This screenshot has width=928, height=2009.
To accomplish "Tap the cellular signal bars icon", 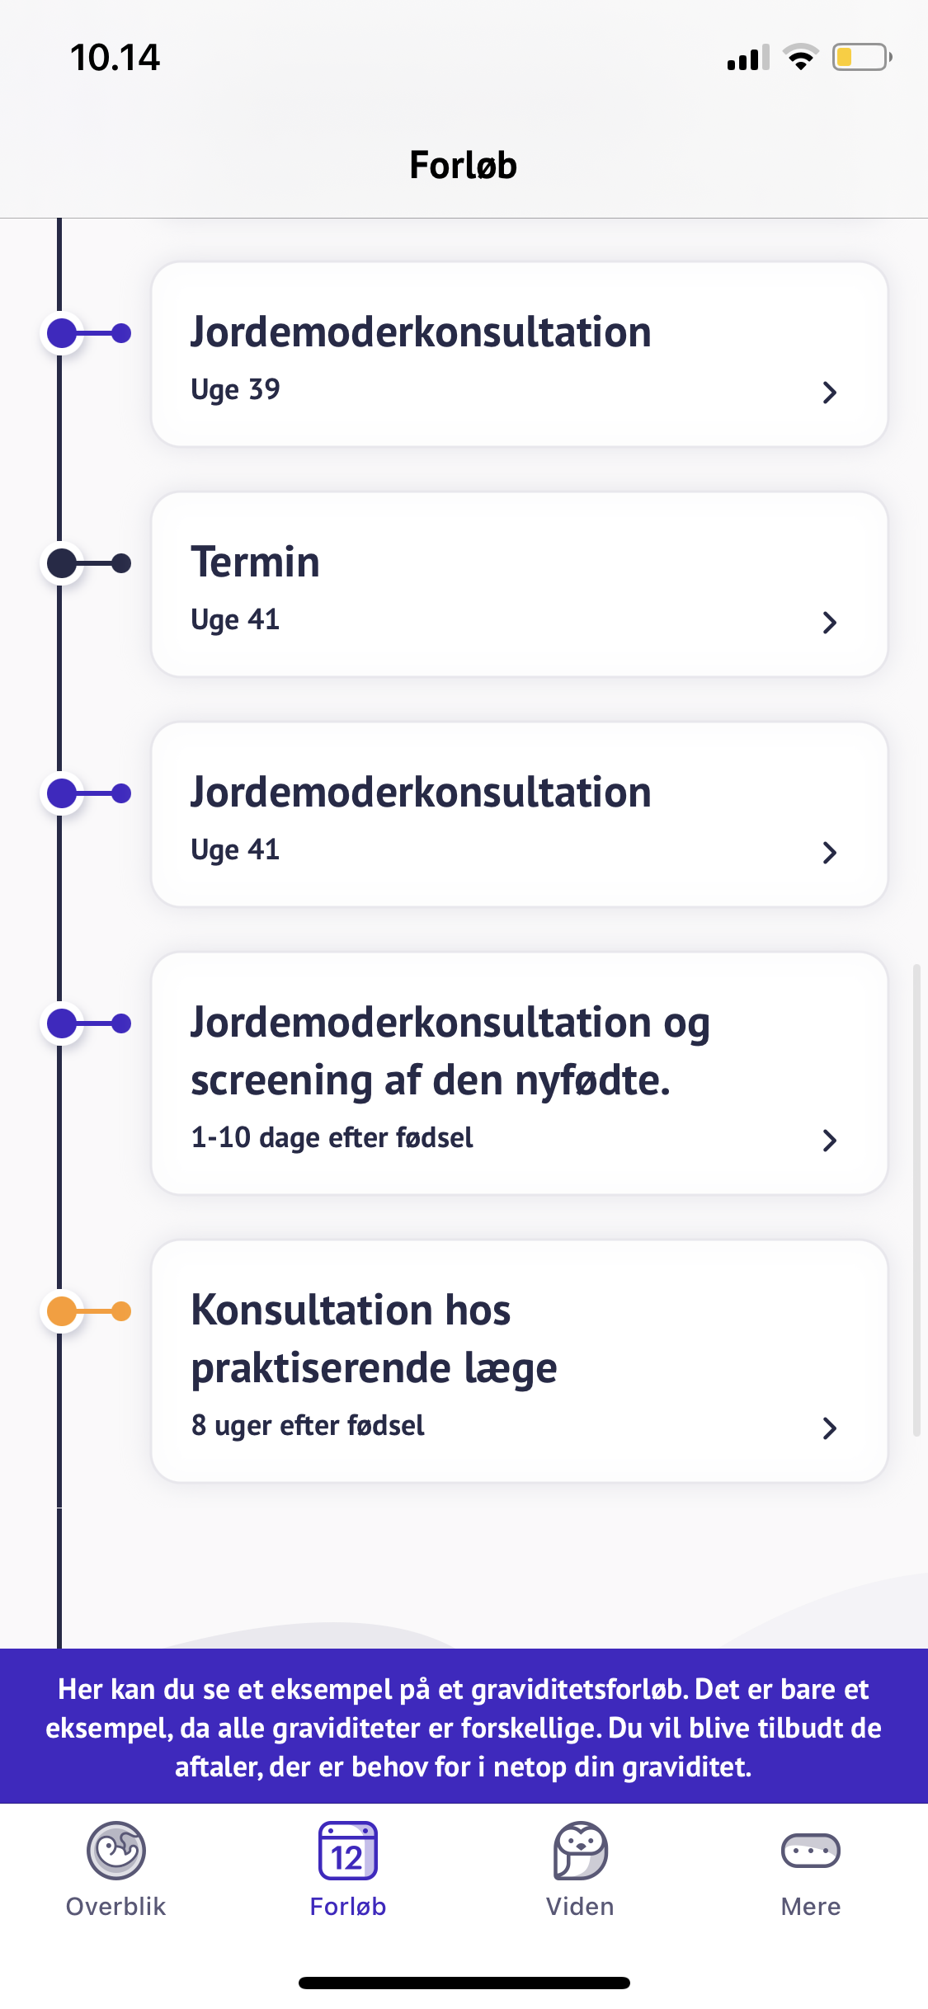I will pos(747,59).
